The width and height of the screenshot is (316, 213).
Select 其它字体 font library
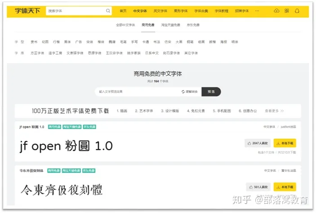coord(191,53)
